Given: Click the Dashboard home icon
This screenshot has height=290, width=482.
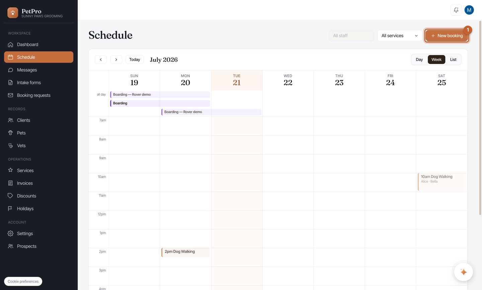Looking at the screenshot, I should 10,44.
